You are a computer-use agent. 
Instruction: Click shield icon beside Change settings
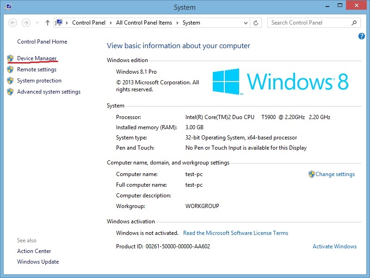point(311,174)
